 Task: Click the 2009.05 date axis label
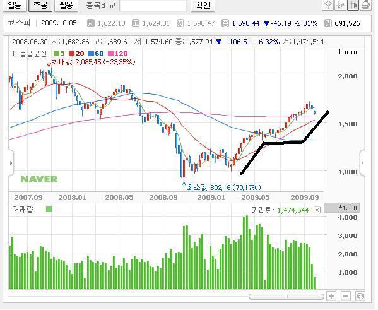[x=256, y=197]
